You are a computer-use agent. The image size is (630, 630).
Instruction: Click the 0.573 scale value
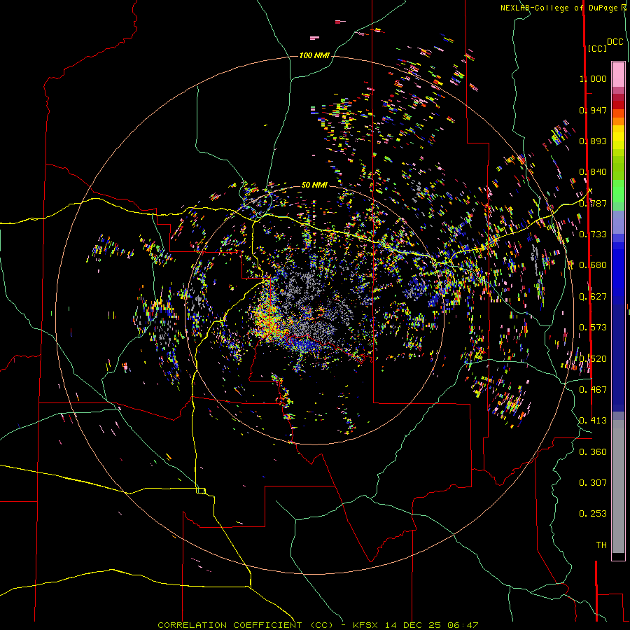pos(593,328)
